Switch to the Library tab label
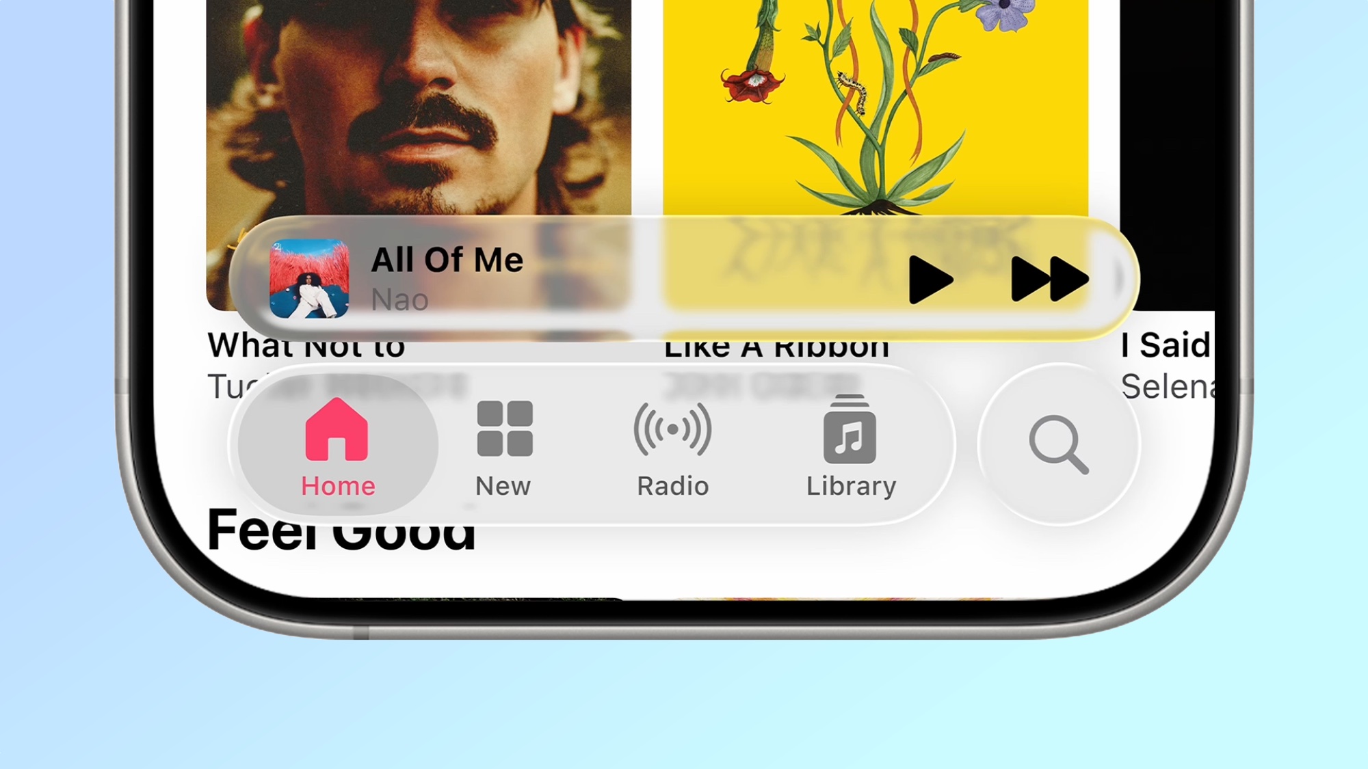 click(851, 486)
